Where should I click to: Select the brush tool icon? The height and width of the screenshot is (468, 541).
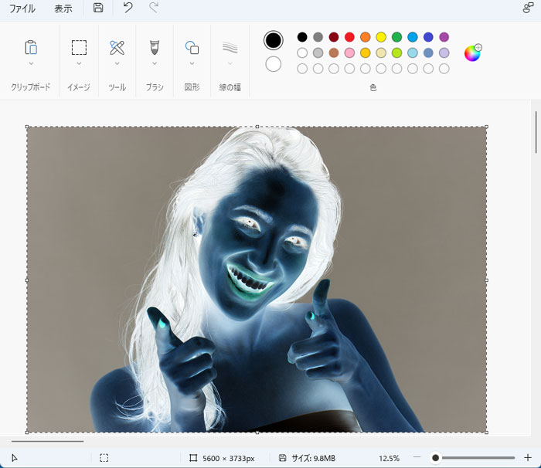coord(155,48)
